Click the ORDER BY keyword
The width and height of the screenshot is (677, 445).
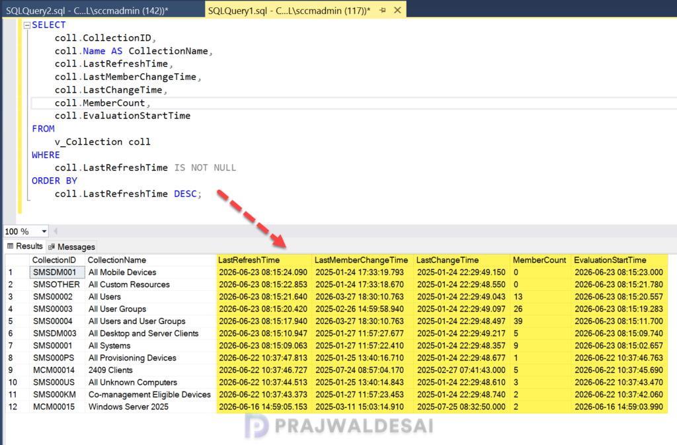(x=54, y=181)
